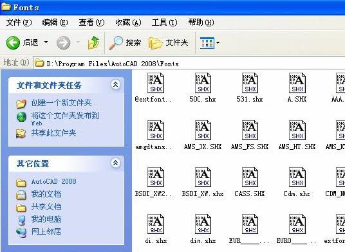Select the di.shx file icon
This screenshot has height=252, width=345.
[156, 224]
